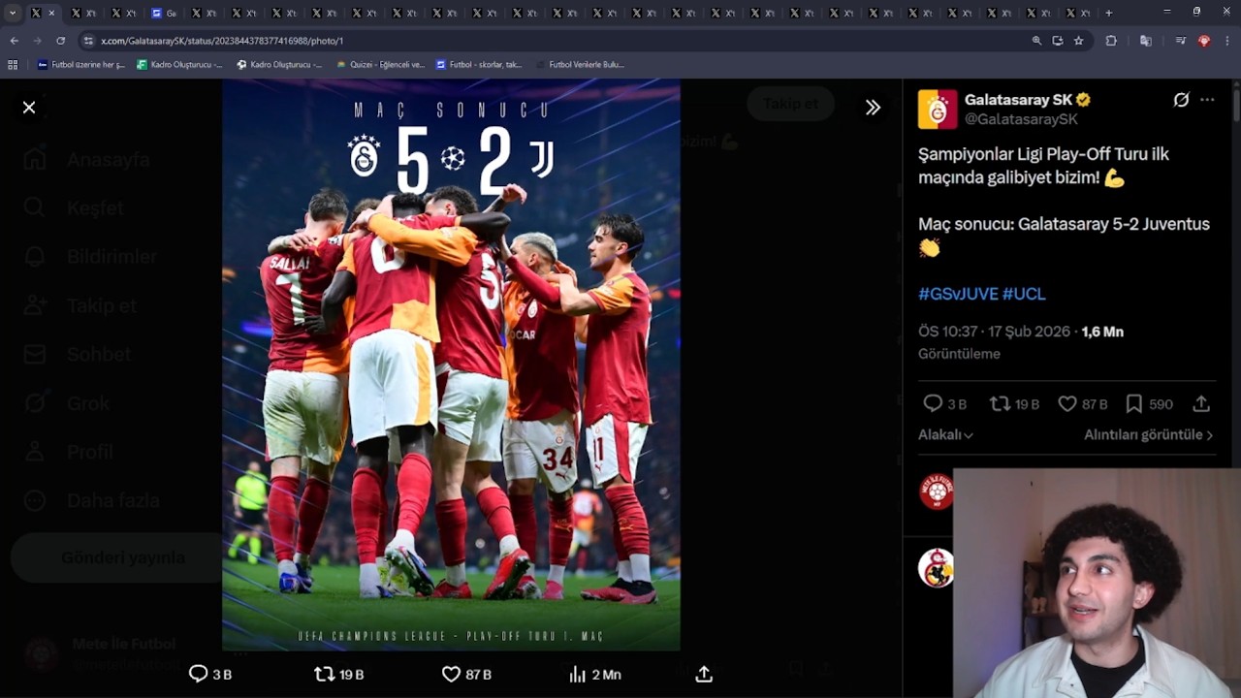
Task: Reply via the side panel comment icon
Action: [x=933, y=403]
